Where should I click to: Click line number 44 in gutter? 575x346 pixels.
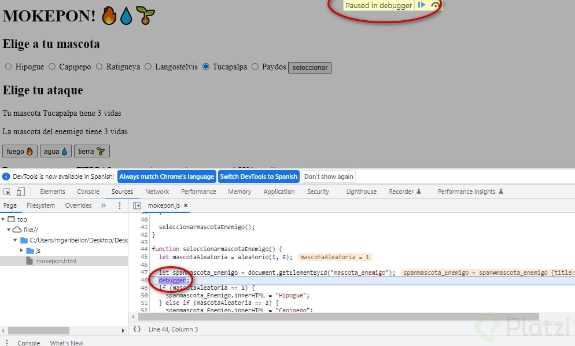143,249
